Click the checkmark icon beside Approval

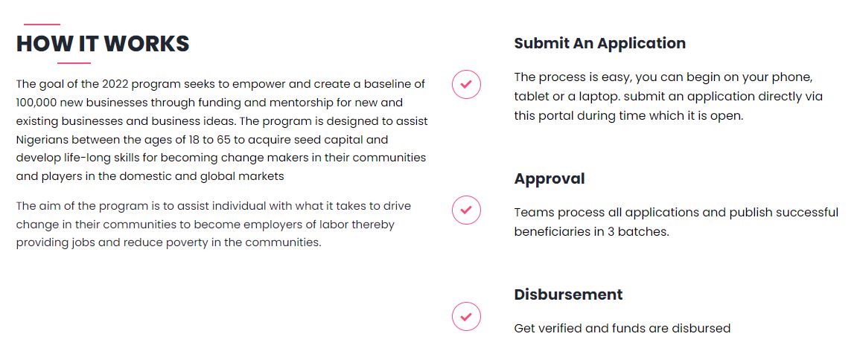466,210
